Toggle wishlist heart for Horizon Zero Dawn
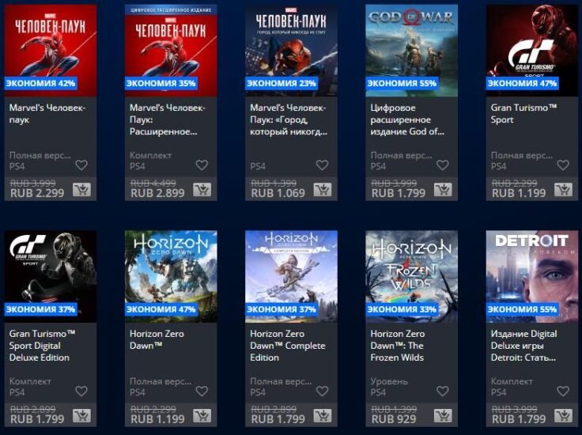 (202, 391)
